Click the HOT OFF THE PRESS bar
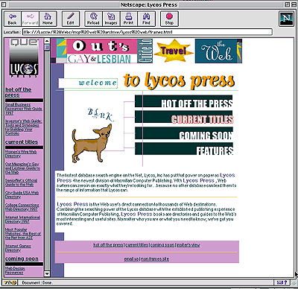298x289 pixels. (184, 101)
